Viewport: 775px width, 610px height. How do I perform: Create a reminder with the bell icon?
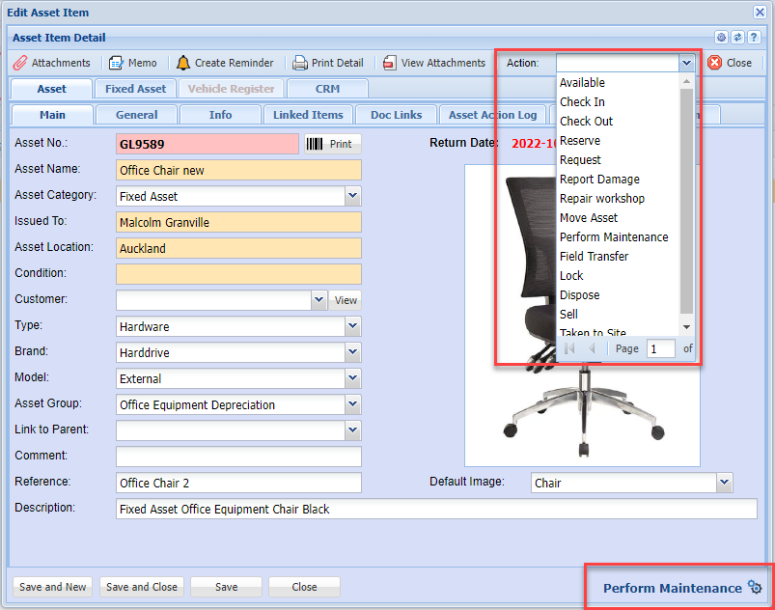[225, 63]
